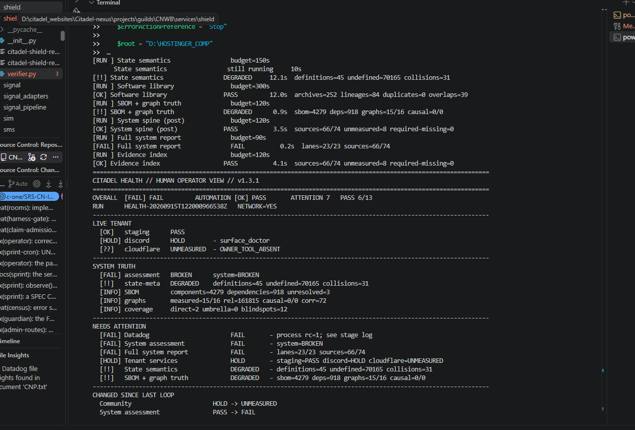Click the 'process rc=1; see stage log' text
Viewport: 635px width, 430px height.
coord(324,335)
